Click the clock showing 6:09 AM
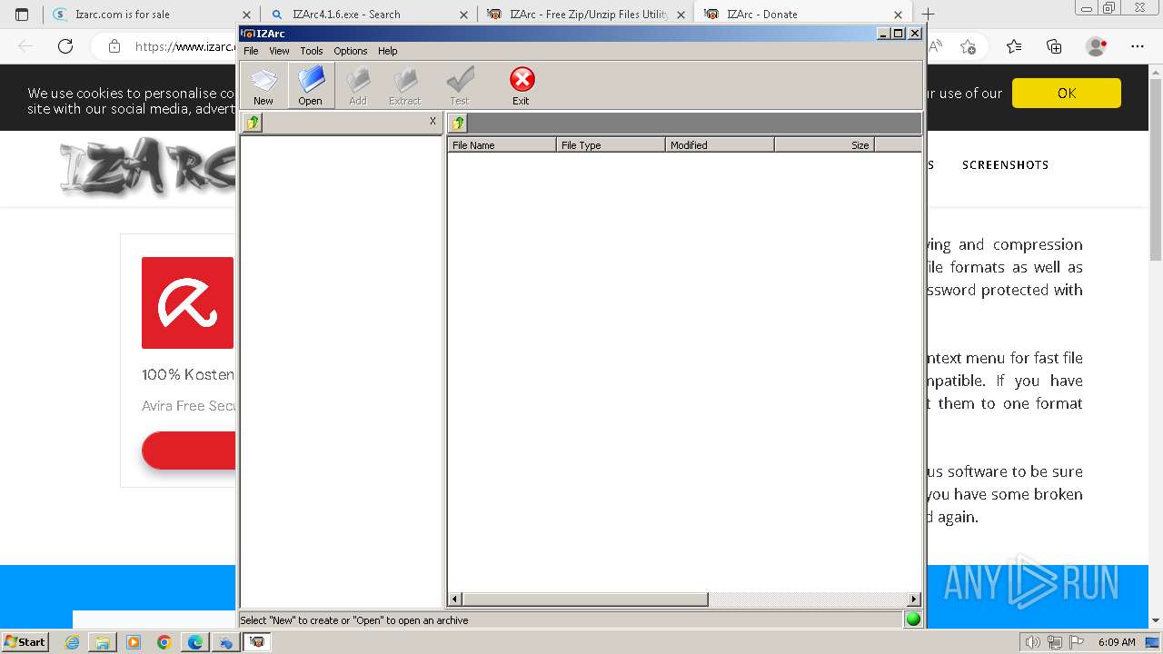 pos(1117,642)
